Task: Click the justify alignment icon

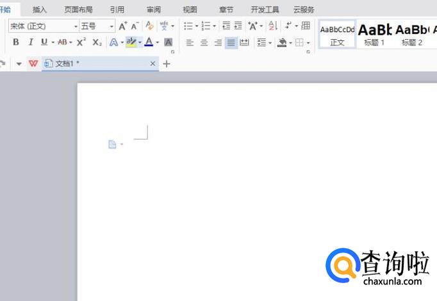Action: (231, 43)
